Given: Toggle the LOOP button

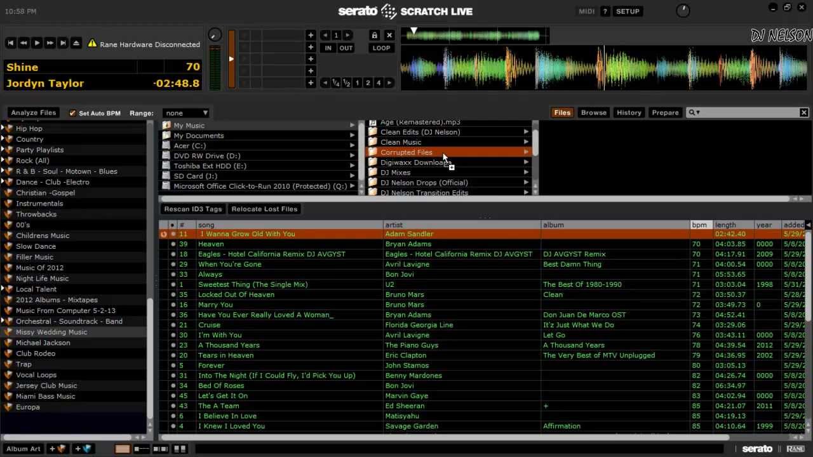Looking at the screenshot, I should click(x=382, y=48).
